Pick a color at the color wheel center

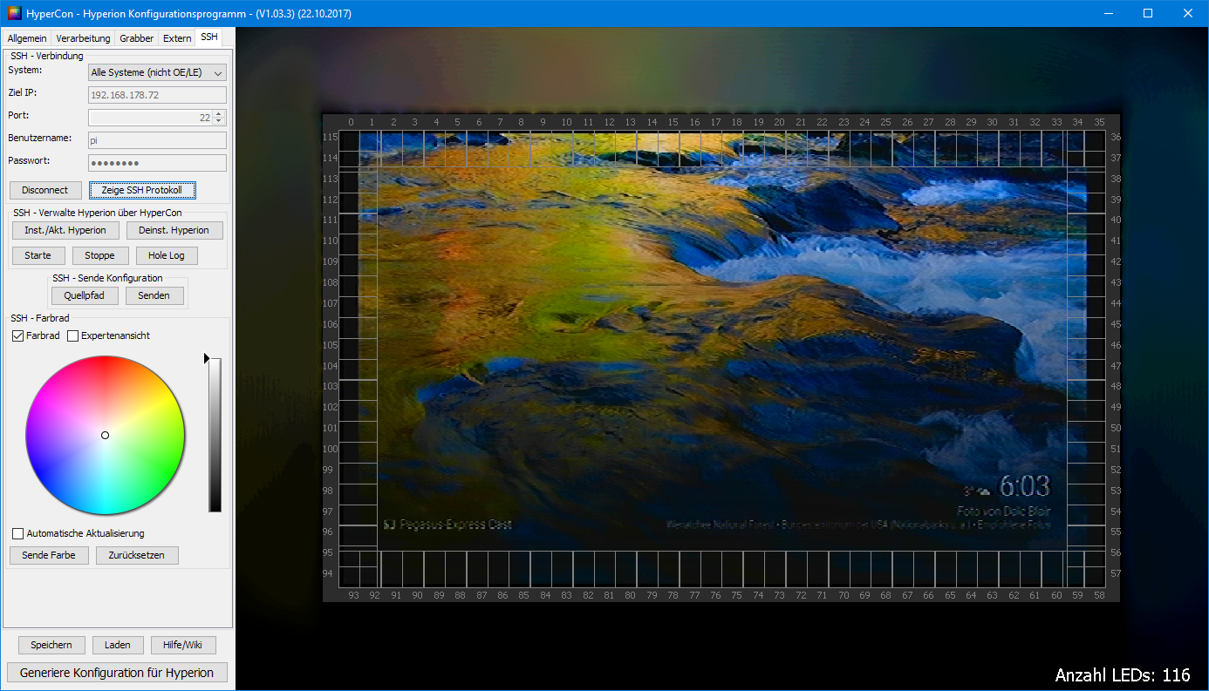tap(105, 435)
